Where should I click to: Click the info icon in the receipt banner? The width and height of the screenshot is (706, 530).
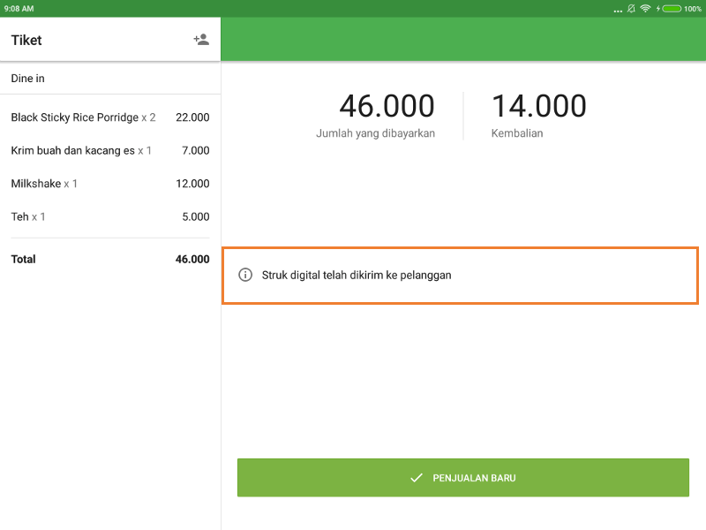coord(244,275)
